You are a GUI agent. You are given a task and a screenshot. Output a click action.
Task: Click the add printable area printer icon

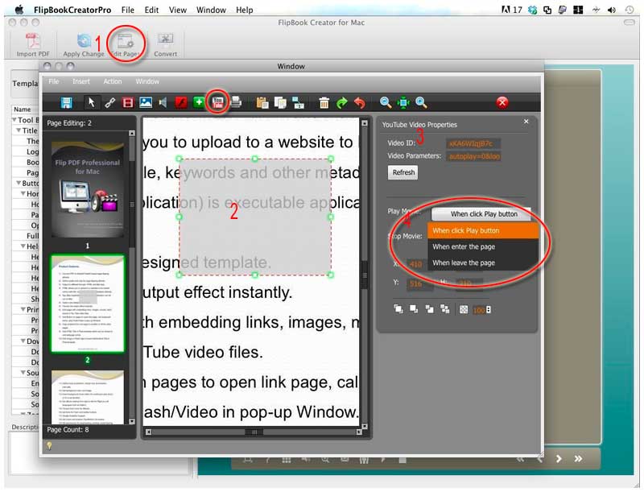point(236,101)
